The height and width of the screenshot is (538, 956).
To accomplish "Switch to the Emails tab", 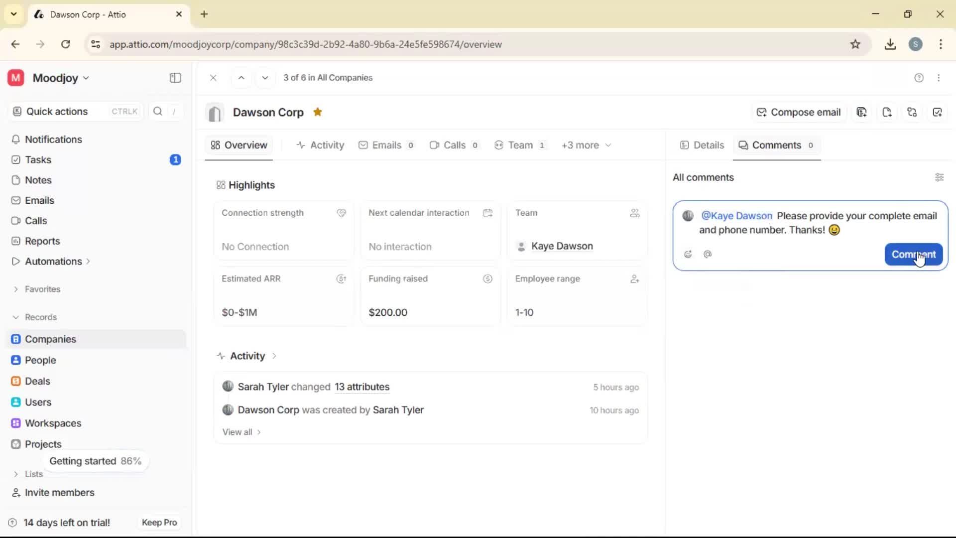I will click(386, 145).
